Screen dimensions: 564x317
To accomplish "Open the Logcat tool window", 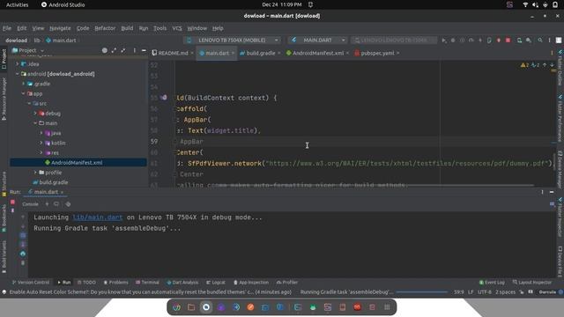I will (x=215, y=282).
